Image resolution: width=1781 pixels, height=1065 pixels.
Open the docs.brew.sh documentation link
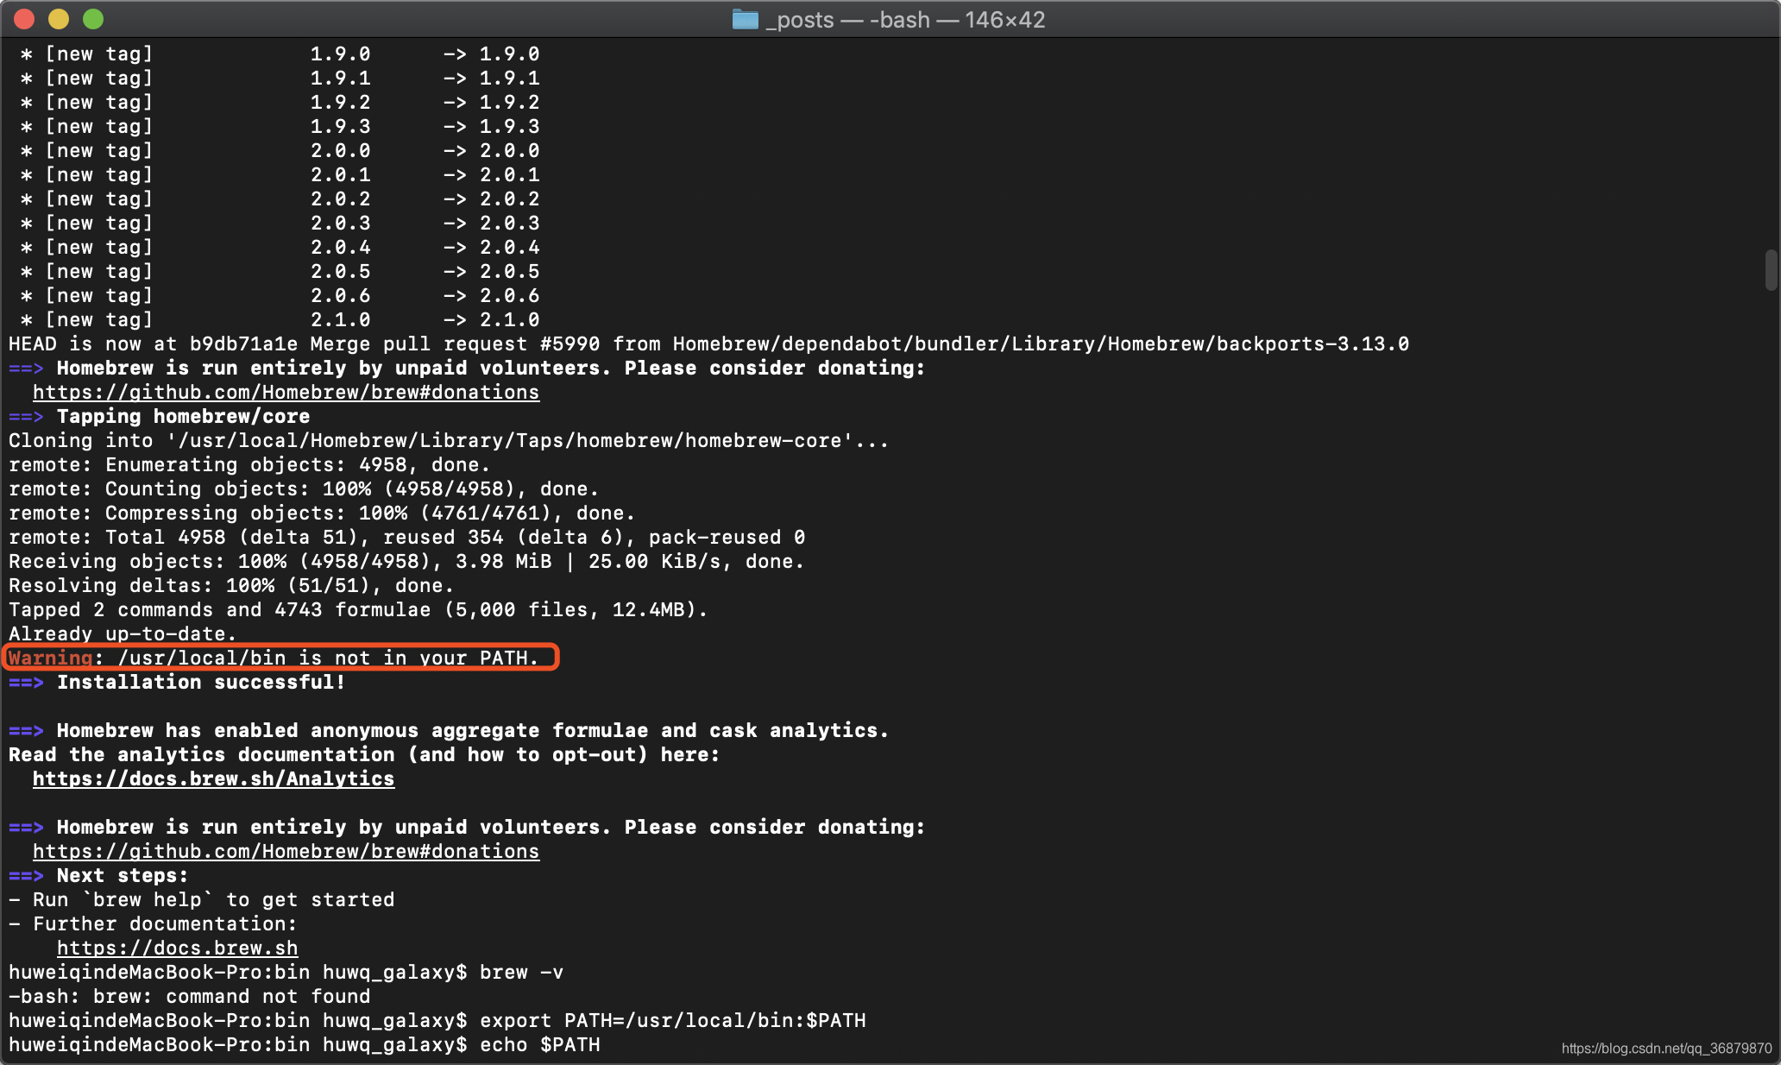[177, 948]
